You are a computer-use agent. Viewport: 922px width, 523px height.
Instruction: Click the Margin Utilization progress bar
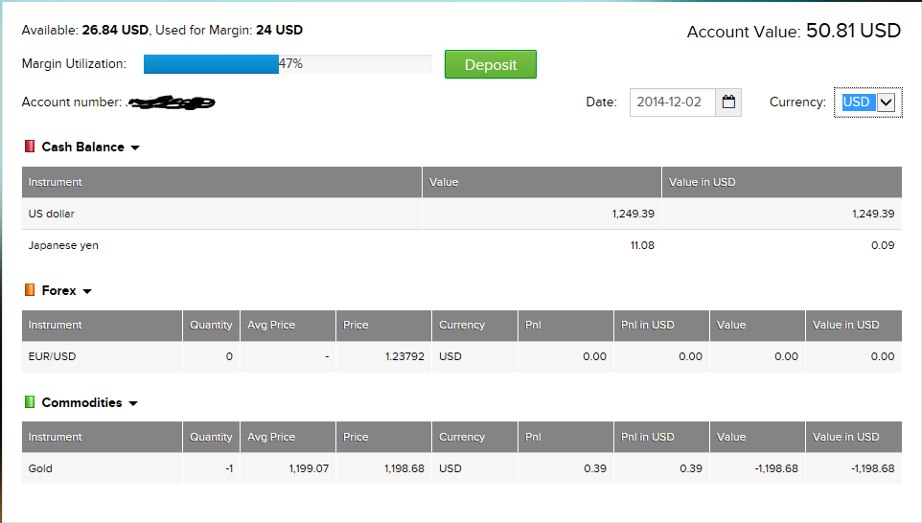click(x=288, y=64)
